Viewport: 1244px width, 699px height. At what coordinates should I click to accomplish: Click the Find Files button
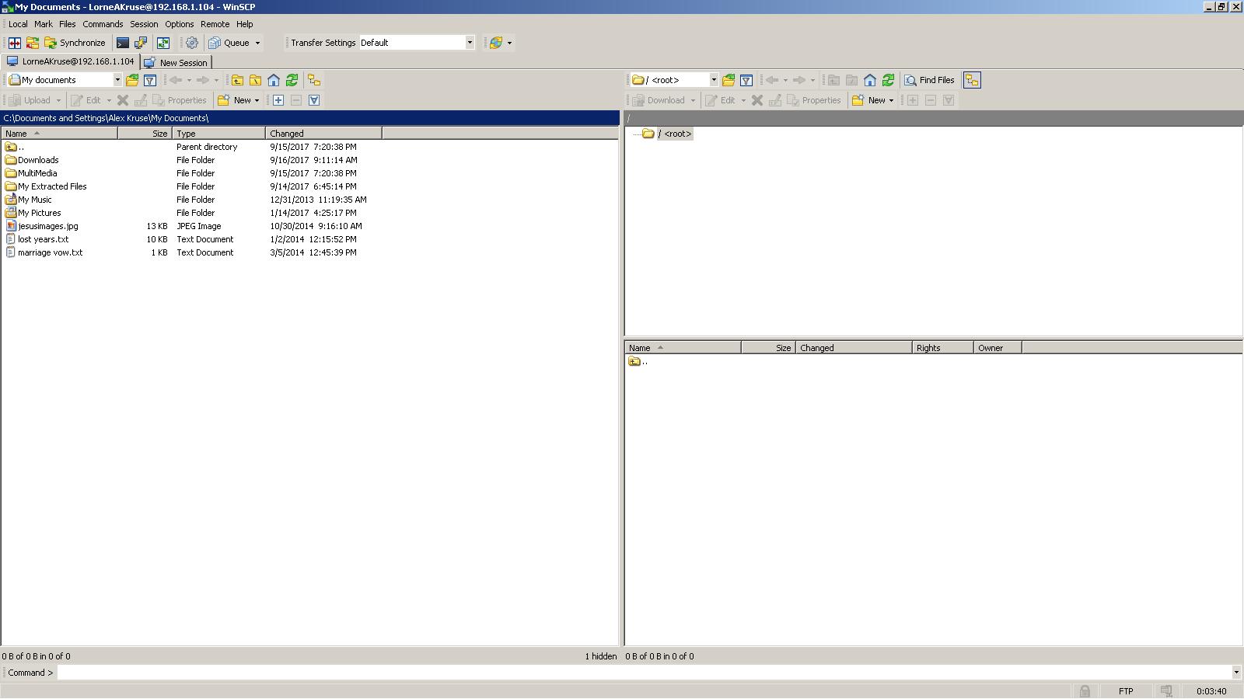tap(929, 80)
